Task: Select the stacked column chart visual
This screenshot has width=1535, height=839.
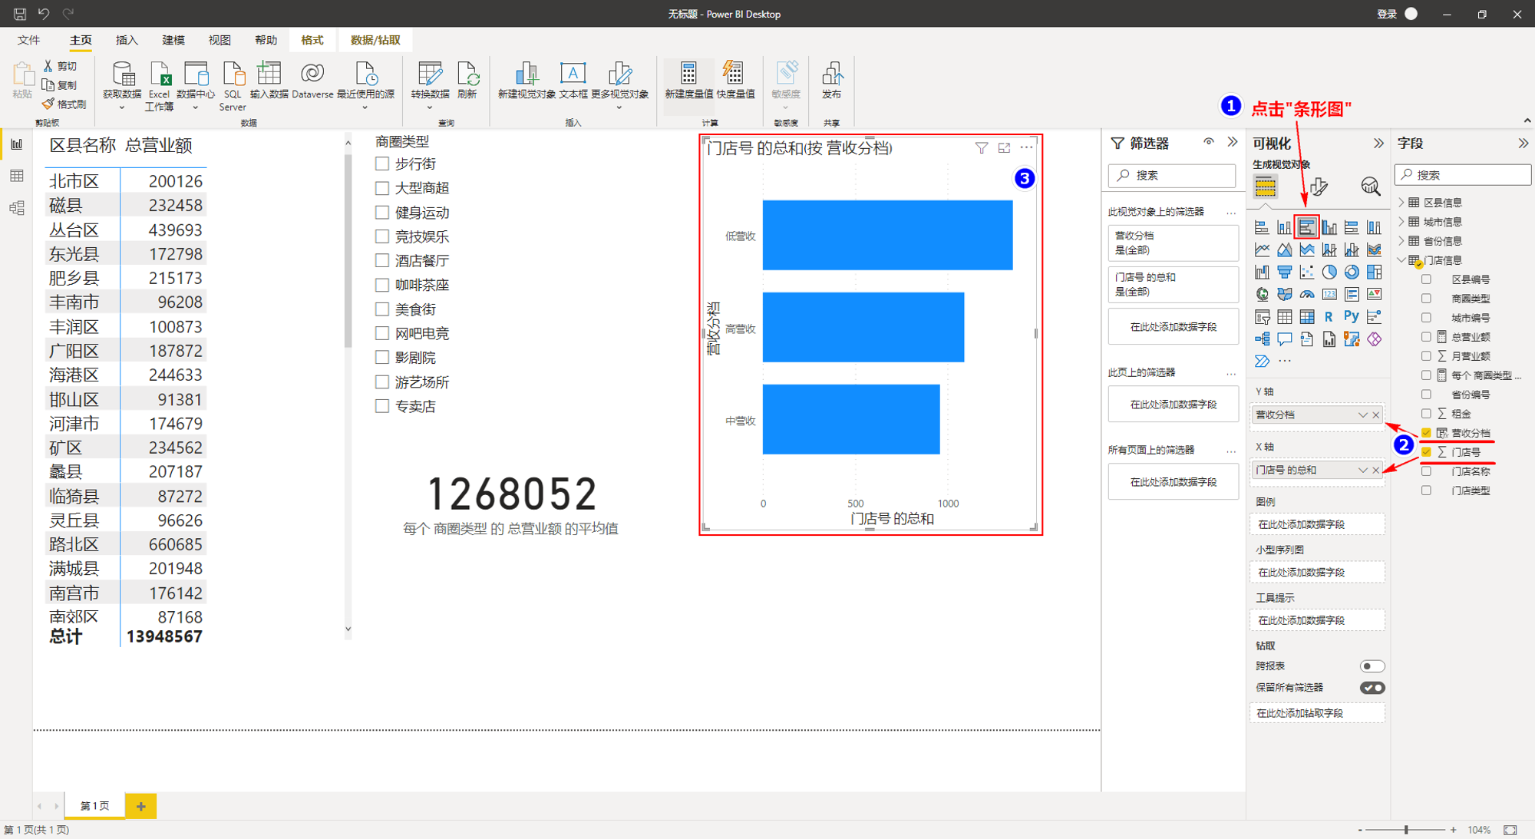Action: tap(1284, 227)
